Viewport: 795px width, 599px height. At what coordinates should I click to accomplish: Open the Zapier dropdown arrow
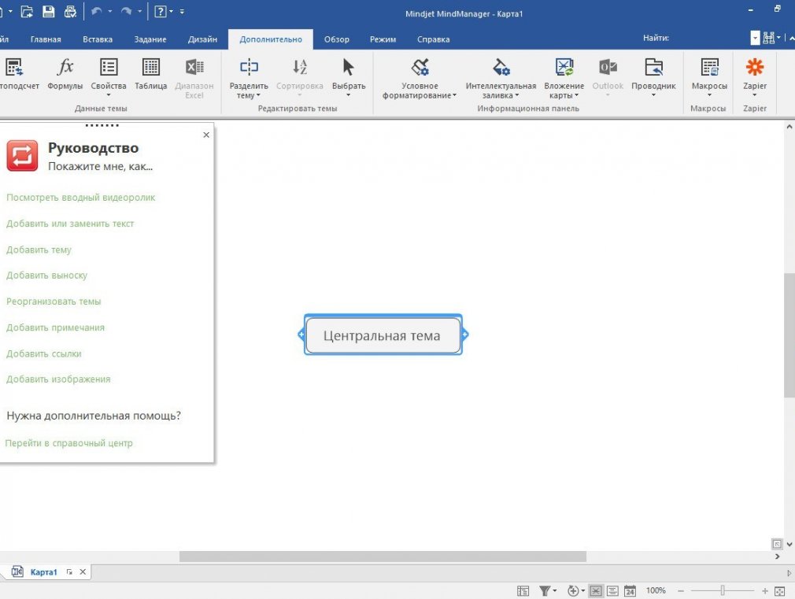click(x=754, y=95)
